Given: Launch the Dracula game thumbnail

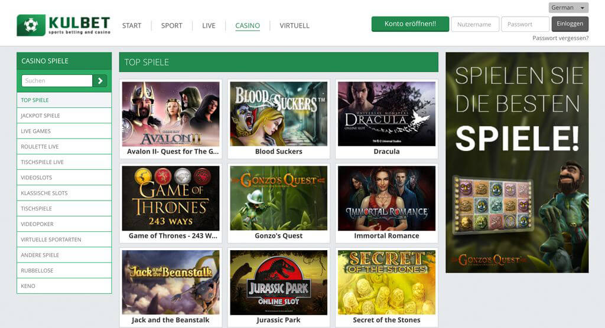Looking at the screenshot, I should point(386,114).
